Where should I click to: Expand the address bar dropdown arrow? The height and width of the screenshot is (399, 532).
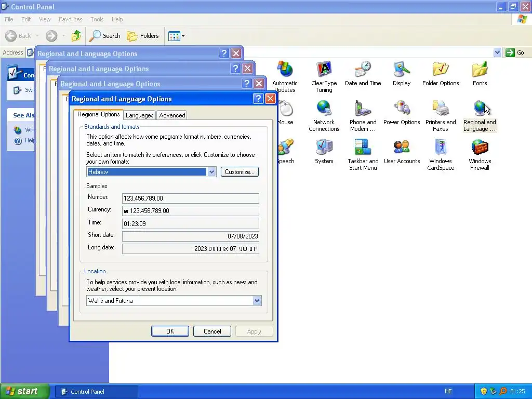(497, 52)
